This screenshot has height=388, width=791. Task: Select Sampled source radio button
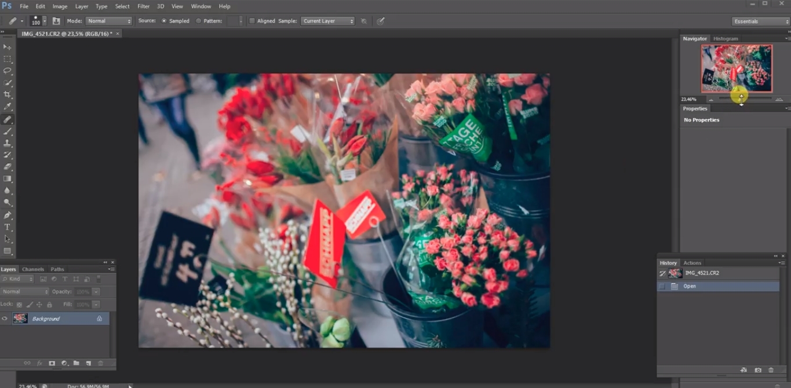(x=164, y=21)
